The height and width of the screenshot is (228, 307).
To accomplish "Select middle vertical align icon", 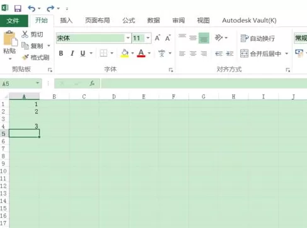I will tap(193, 38).
